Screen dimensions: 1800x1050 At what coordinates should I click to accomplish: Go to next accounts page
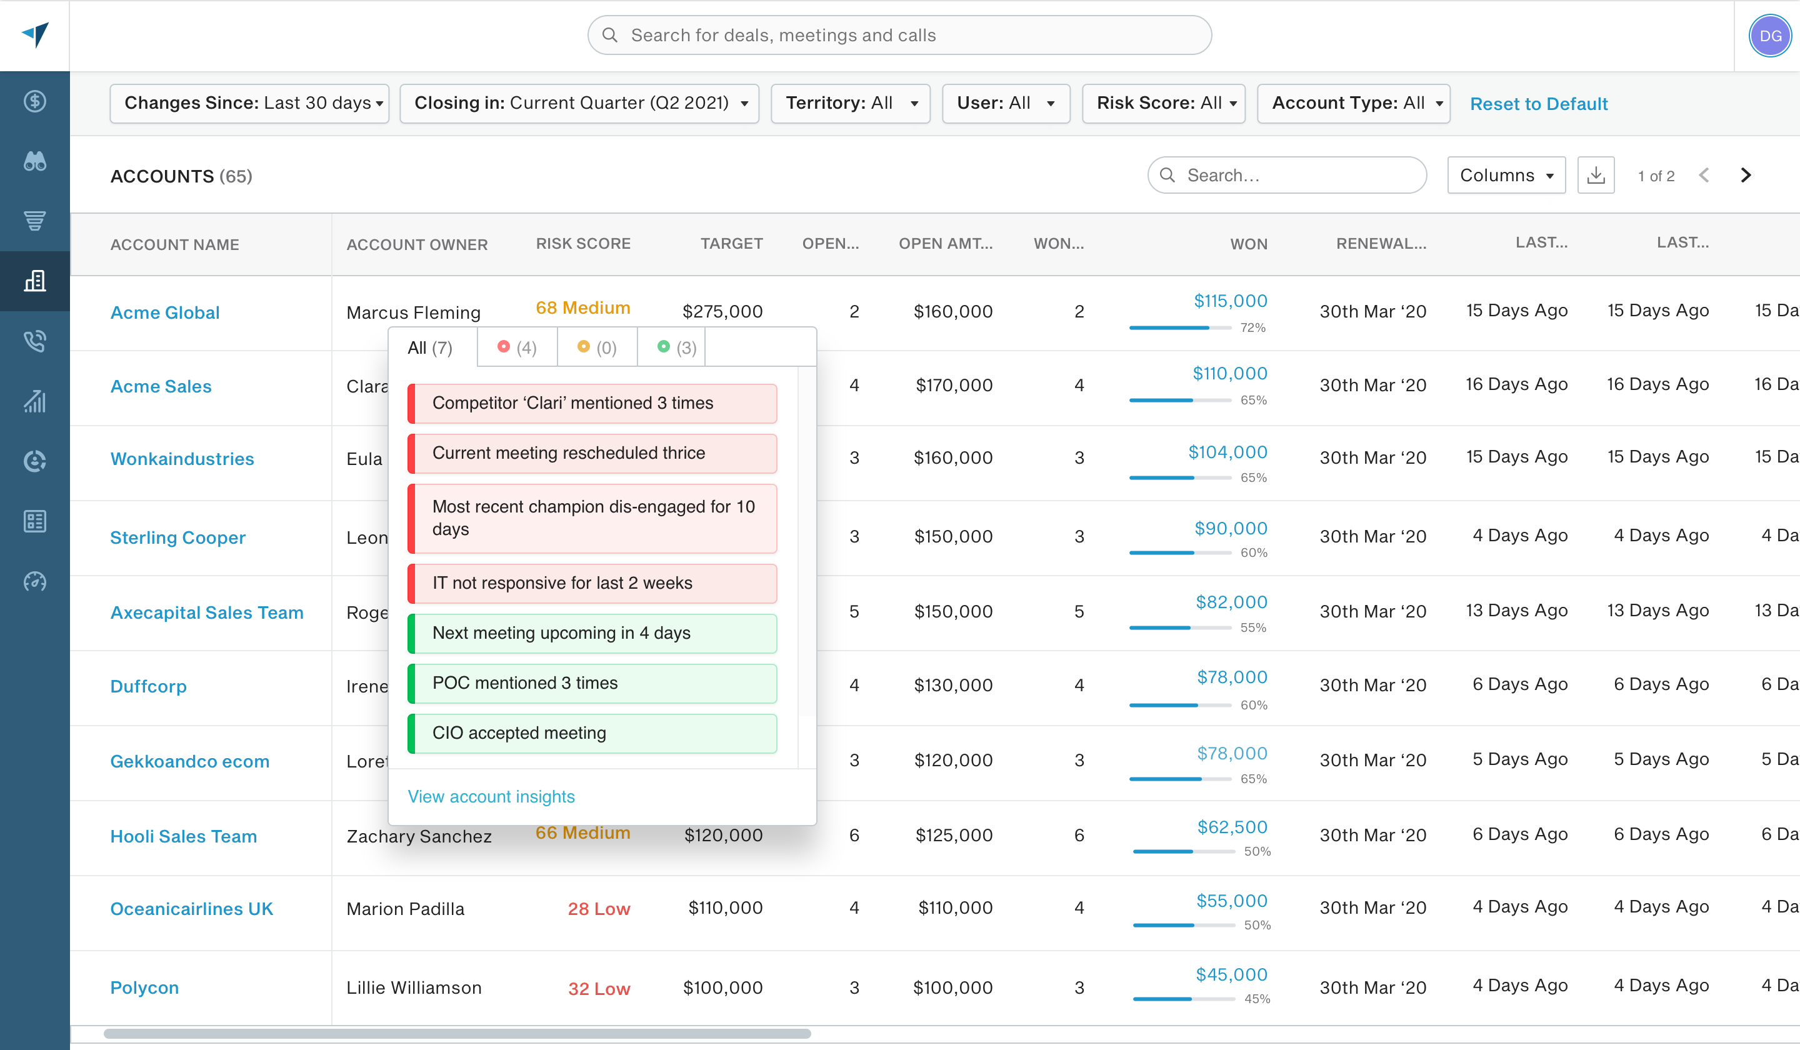click(x=1746, y=175)
